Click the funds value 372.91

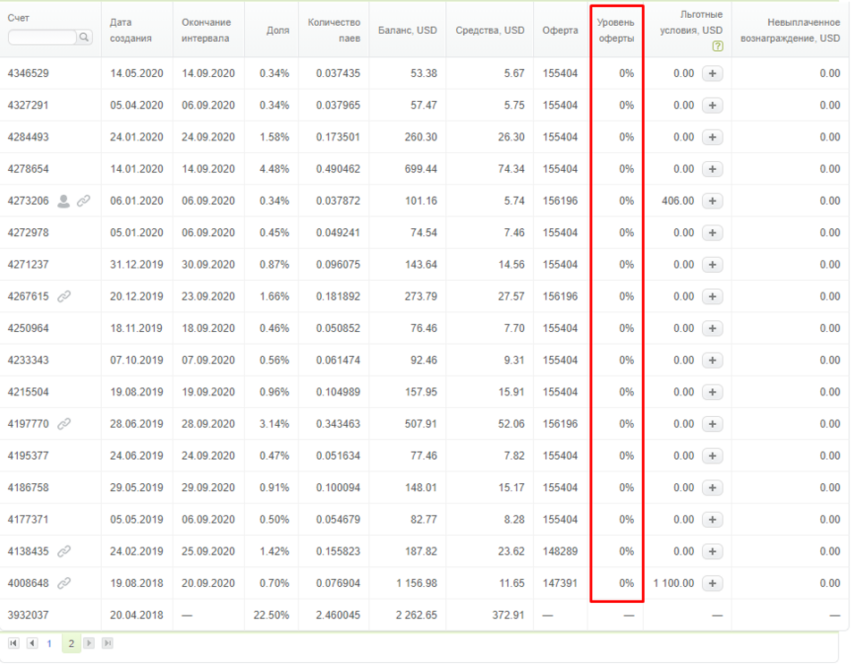[509, 616]
